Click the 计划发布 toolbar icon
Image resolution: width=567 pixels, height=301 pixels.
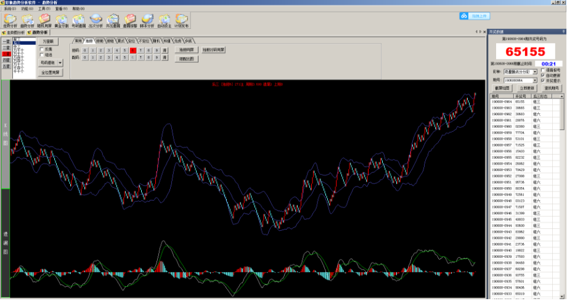[x=182, y=21]
